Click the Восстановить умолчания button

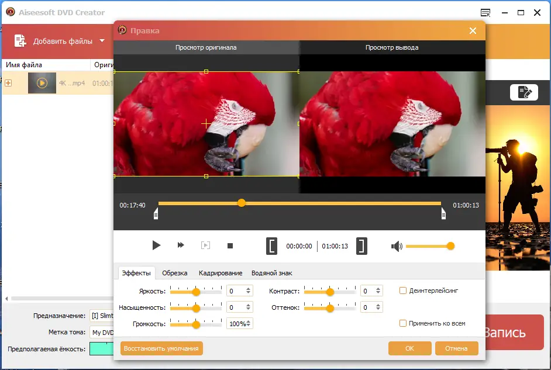(161, 348)
